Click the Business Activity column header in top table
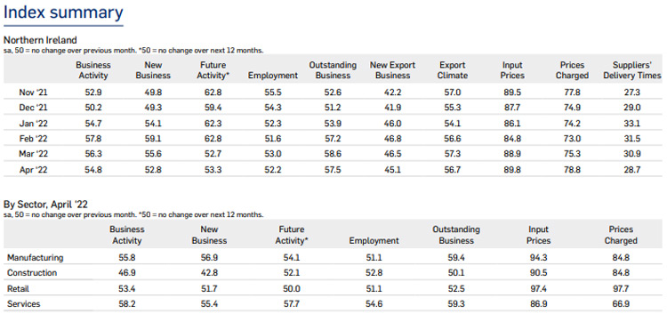 pyautogui.click(x=93, y=70)
